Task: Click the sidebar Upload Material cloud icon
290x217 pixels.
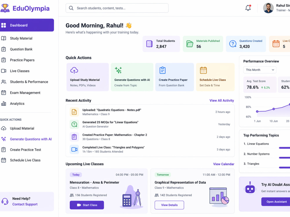Action: click(x=3, y=128)
